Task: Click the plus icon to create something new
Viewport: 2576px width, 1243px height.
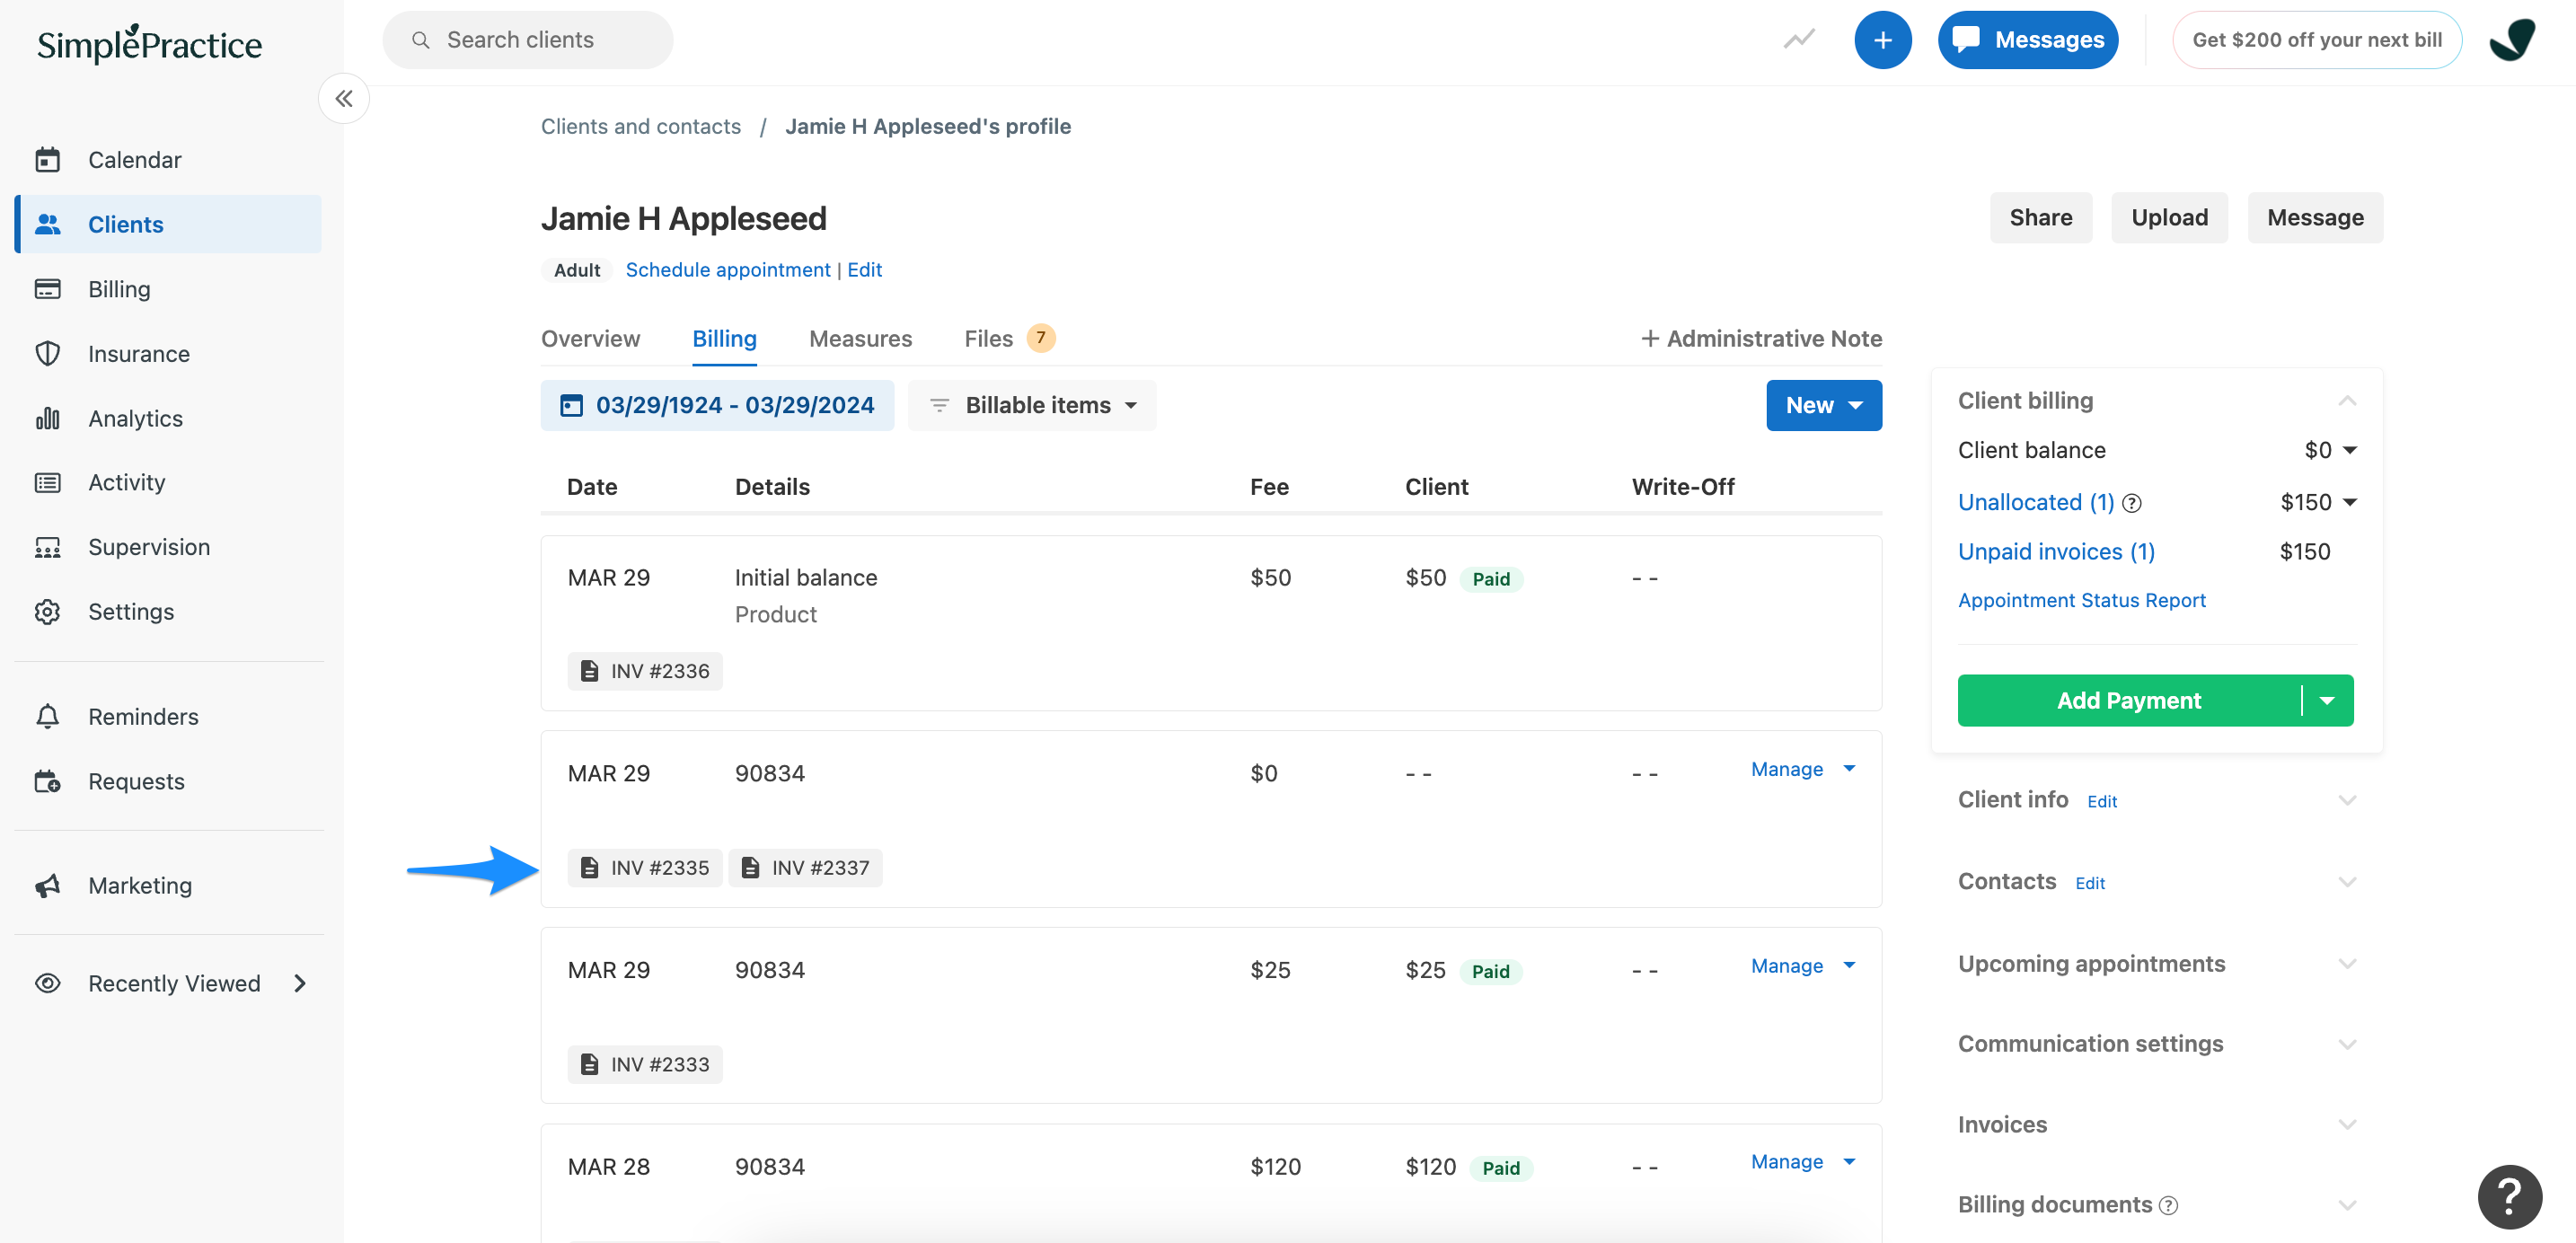Action: click(x=1883, y=39)
